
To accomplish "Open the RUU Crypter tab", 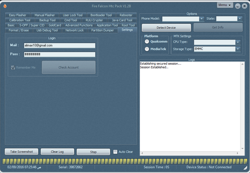I will coord(94,20).
